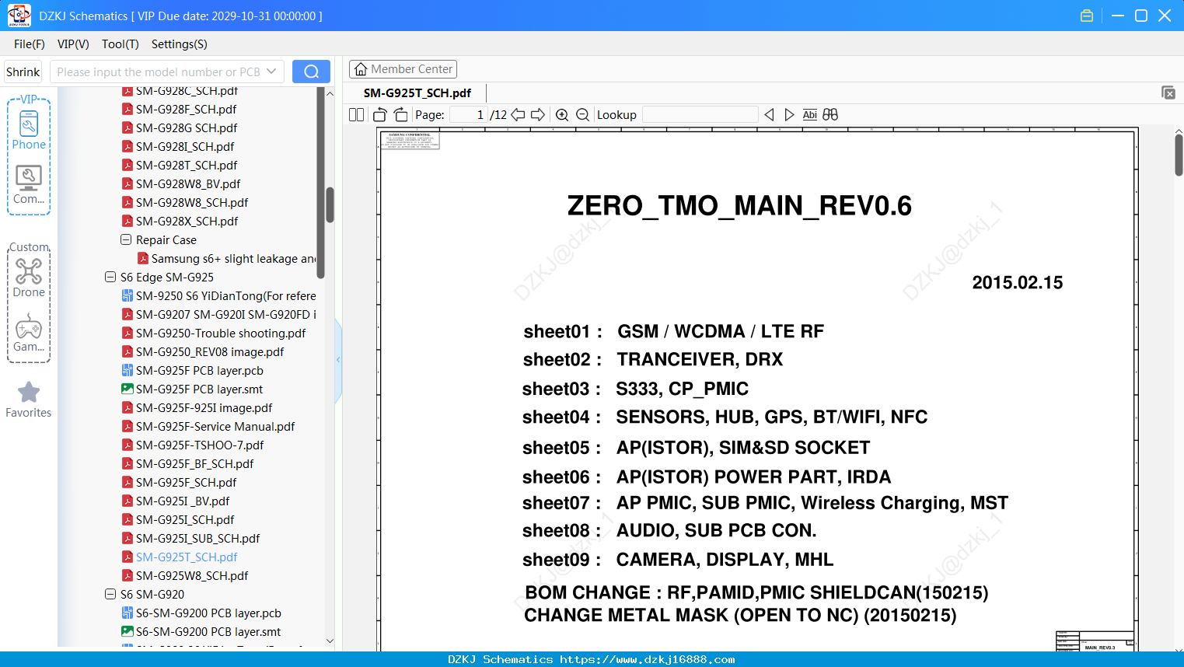This screenshot has height=667, width=1184.
Task: Open the Phone category in sidebar
Action: click(29, 131)
